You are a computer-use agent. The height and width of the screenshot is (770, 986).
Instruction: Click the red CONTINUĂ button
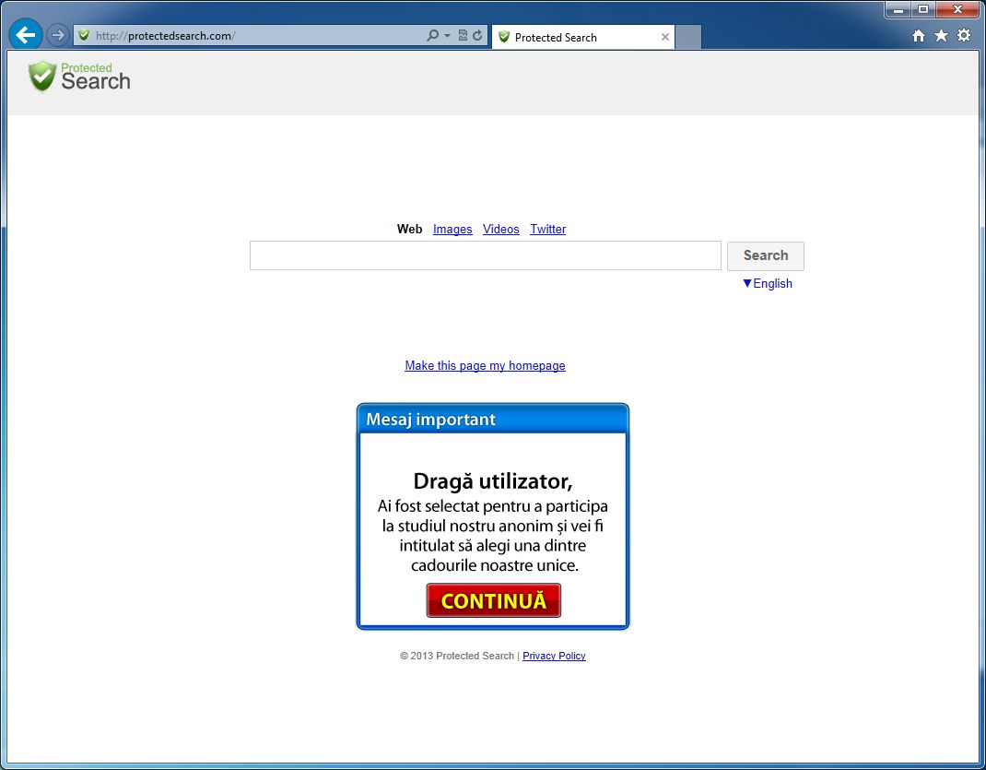tap(494, 600)
